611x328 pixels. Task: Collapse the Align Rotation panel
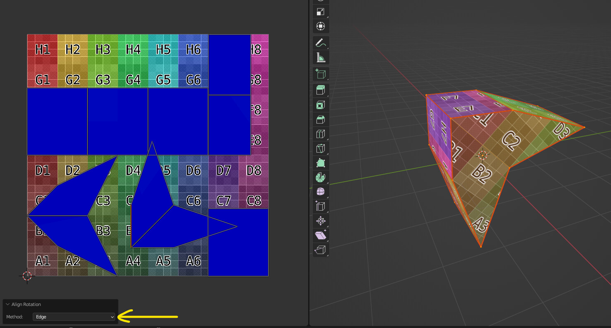(7, 304)
